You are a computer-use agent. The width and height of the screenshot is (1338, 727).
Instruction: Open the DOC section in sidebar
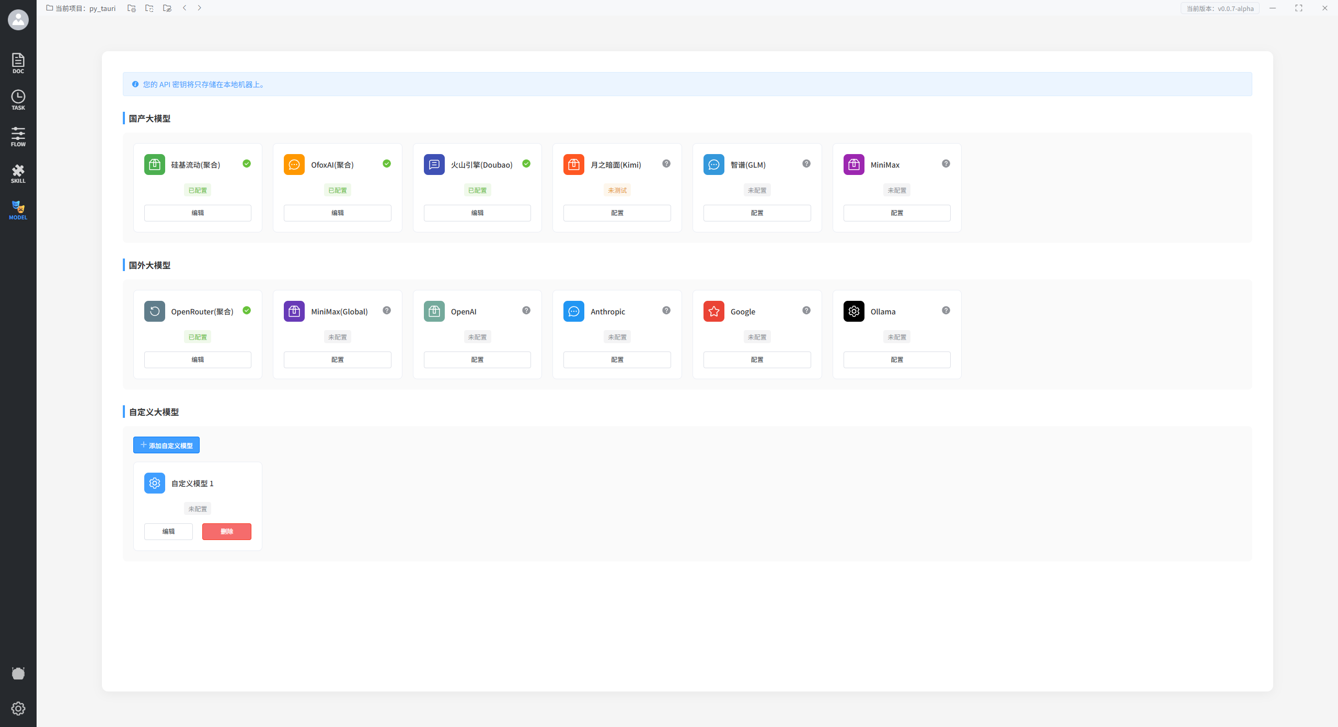pyautogui.click(x=18, y=63)
